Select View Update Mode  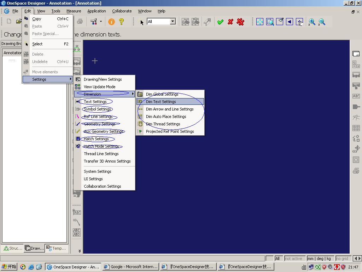point(105,87)
